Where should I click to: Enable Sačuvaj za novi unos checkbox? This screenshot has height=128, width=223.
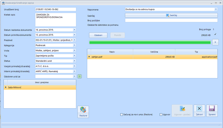coord(122,115)
